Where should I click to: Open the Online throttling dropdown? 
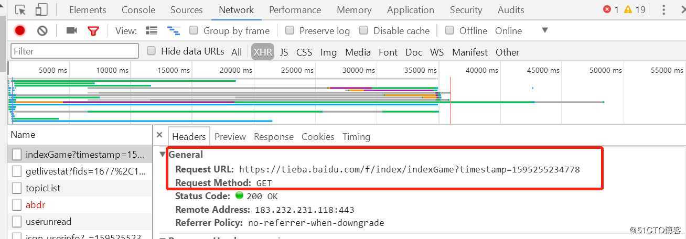(x=544, y=30)
